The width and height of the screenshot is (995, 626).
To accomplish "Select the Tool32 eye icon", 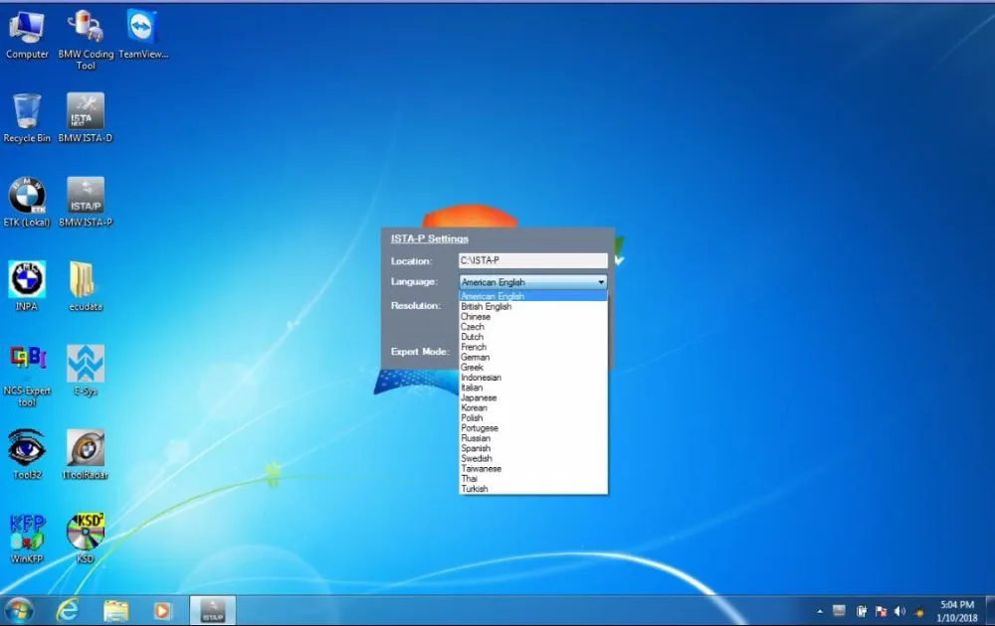I will 27,454.
